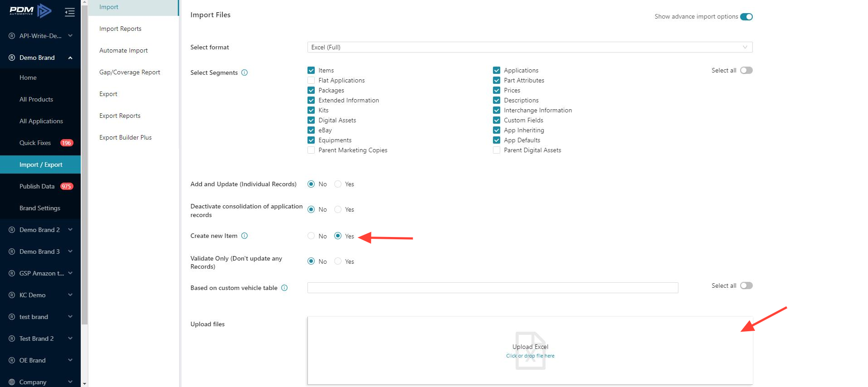
Task: Expand Test Brand 2 chevron
Action: [70, 339]
